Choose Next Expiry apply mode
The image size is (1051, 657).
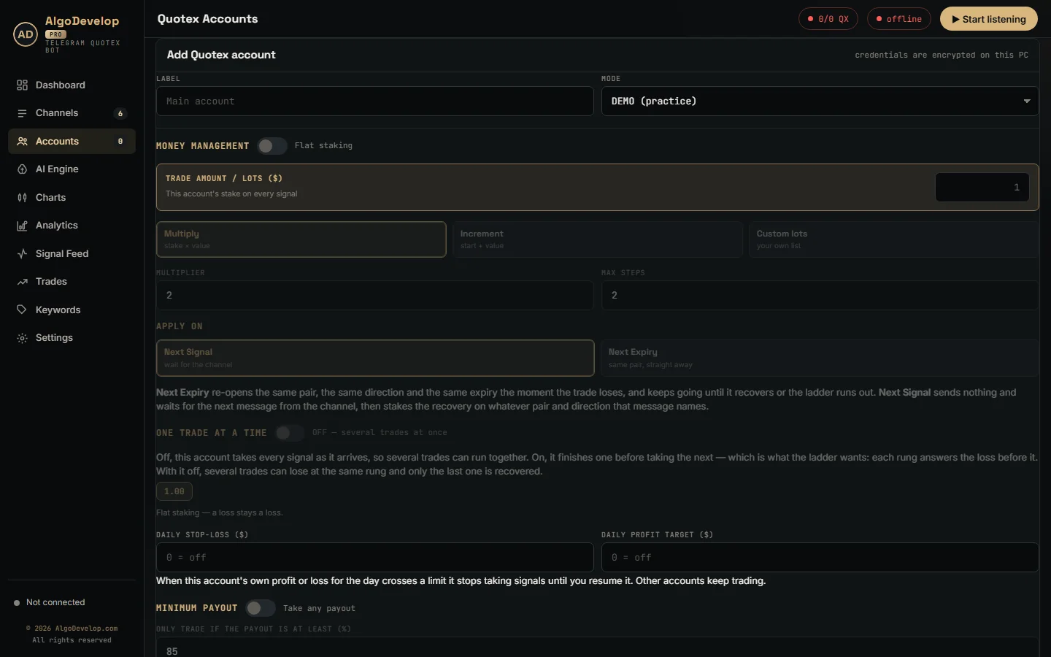[820, 358]
